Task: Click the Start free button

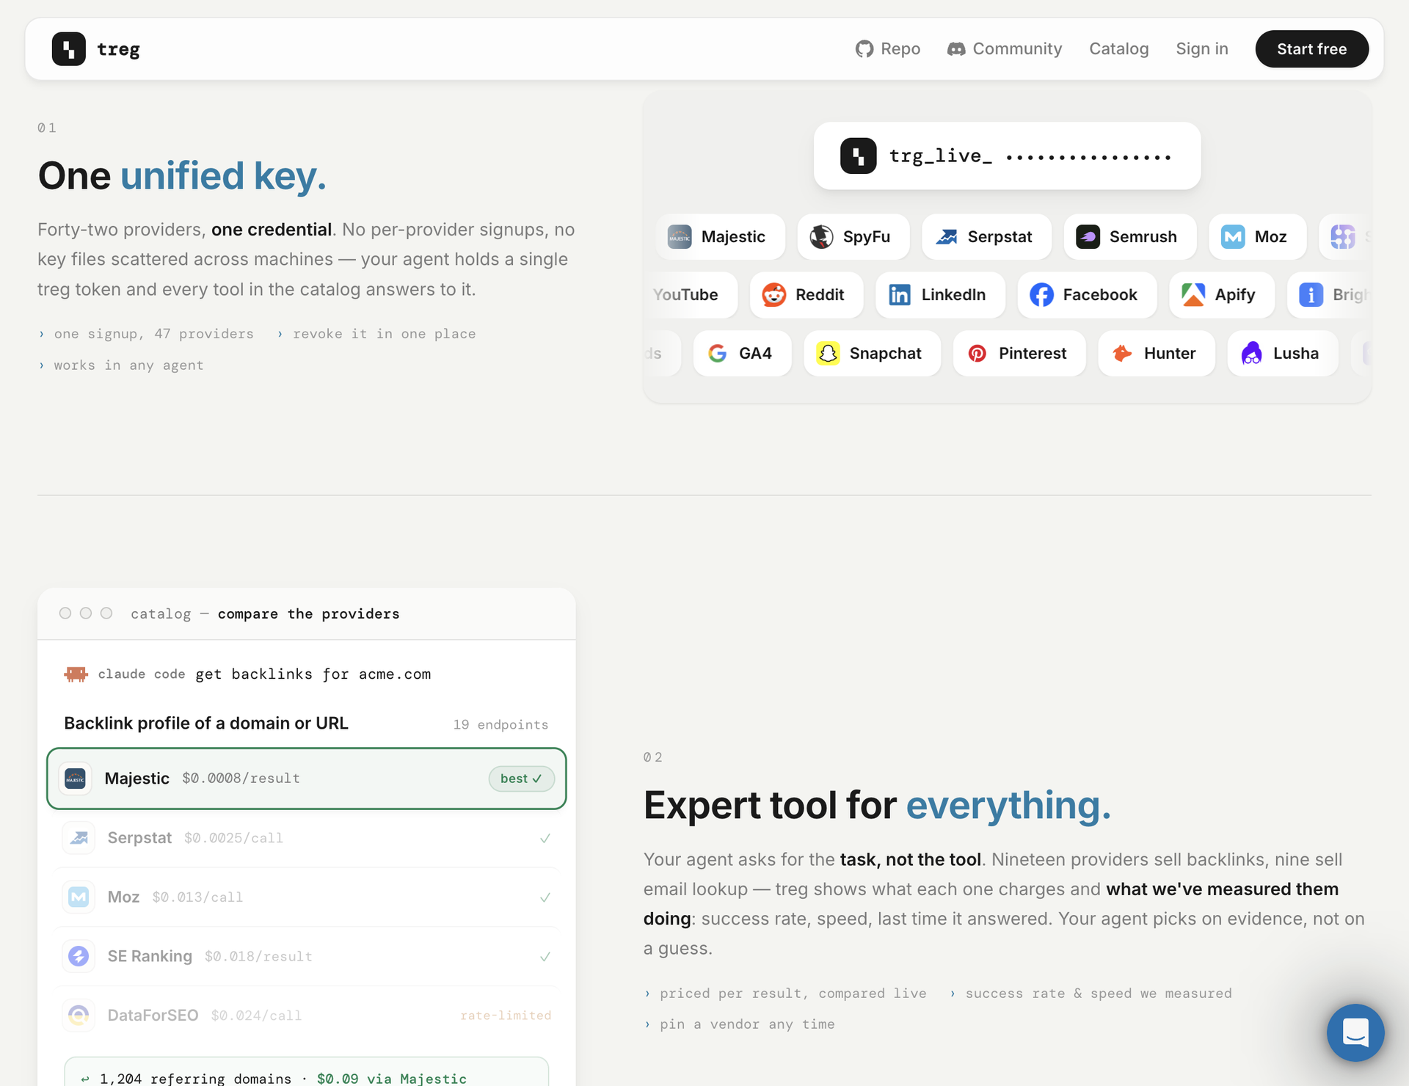Action: [1312, 49]
